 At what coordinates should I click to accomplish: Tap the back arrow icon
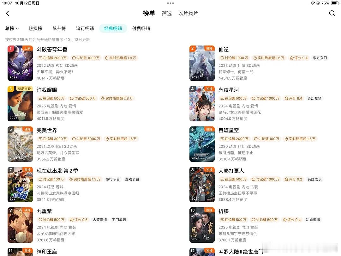8,14
